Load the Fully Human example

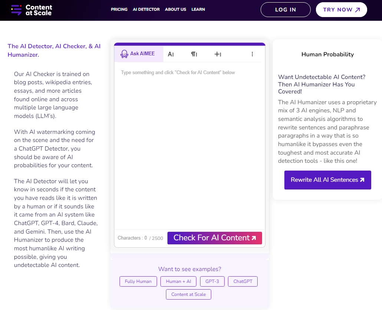click(x=138, y=281)
